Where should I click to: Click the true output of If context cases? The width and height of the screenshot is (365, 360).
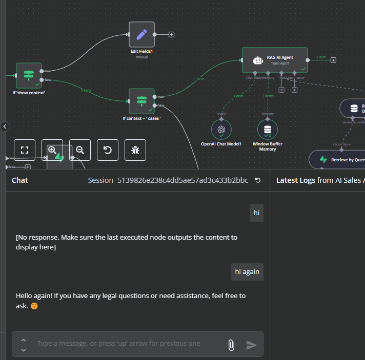pyautogui.click(x=155, y=97)
